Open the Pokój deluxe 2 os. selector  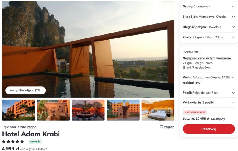click(209, 93)
